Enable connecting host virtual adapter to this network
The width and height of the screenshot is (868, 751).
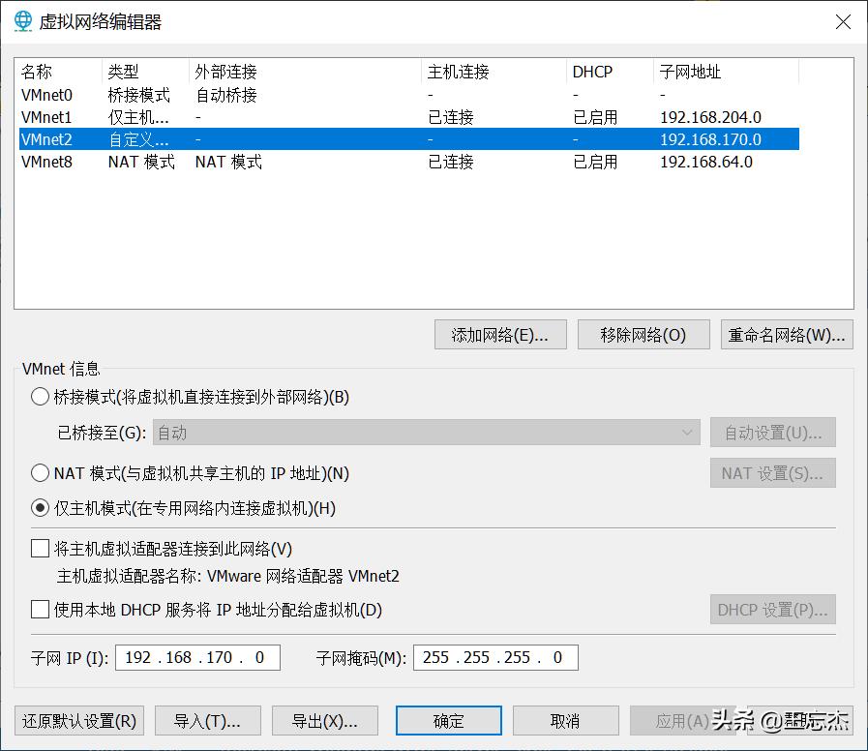pos(40,549)
